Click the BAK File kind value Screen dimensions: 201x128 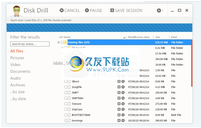[x=176, y=115]
